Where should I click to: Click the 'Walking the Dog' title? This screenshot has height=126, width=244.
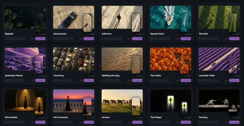[x=111, y=75]
